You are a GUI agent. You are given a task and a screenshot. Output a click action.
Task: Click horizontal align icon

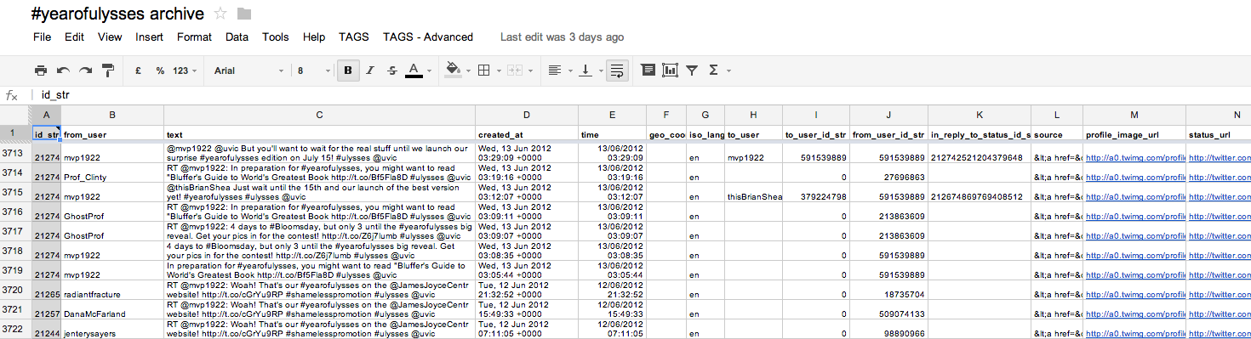coord(555,71)
